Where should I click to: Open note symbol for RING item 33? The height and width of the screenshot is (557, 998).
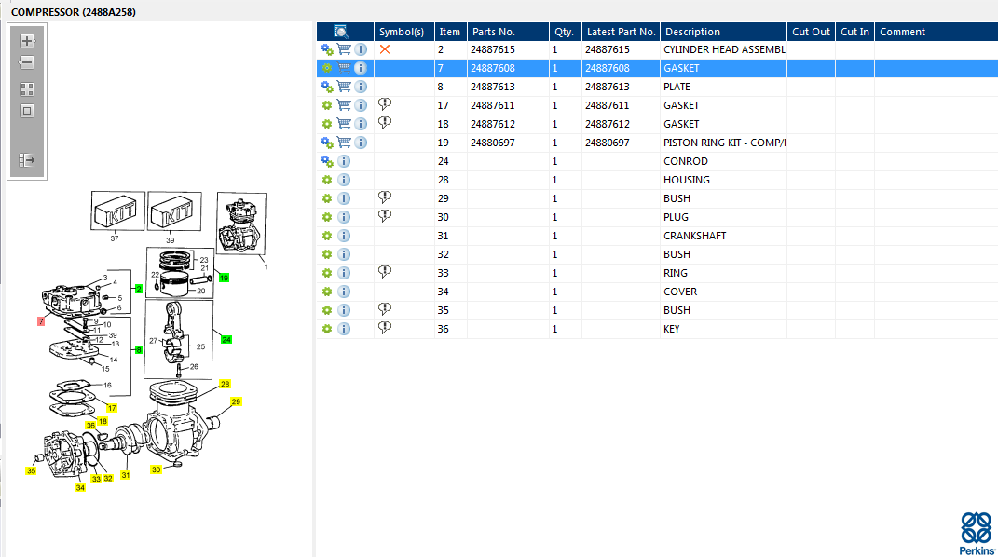point(385,271)
